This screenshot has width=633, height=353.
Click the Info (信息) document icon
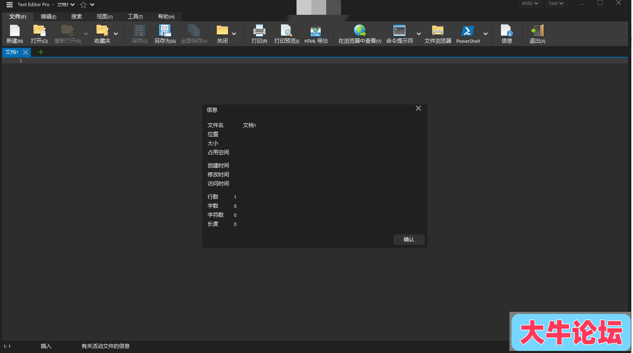click(x=507, y=30)
